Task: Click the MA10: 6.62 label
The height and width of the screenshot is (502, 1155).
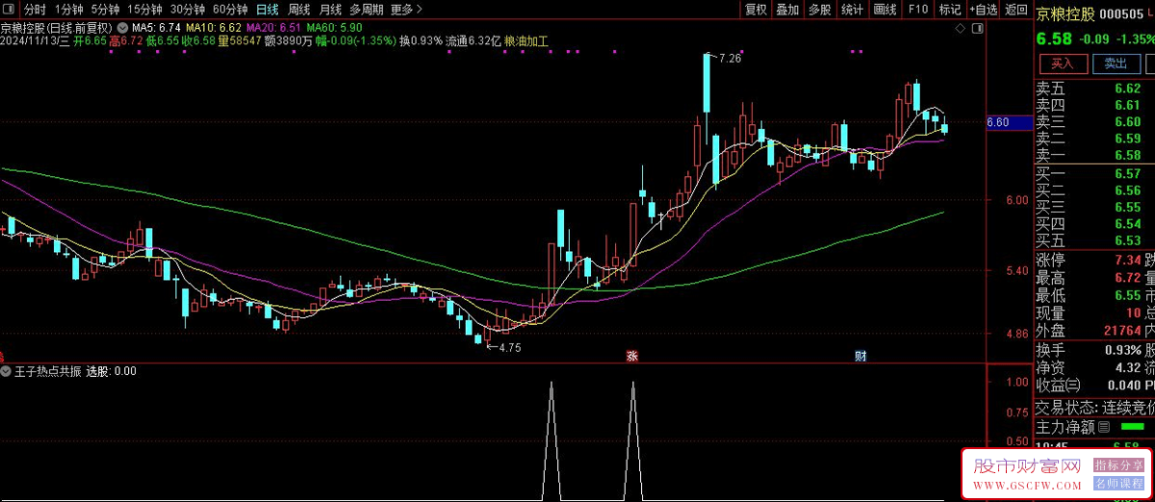Action: coord(213,28)
